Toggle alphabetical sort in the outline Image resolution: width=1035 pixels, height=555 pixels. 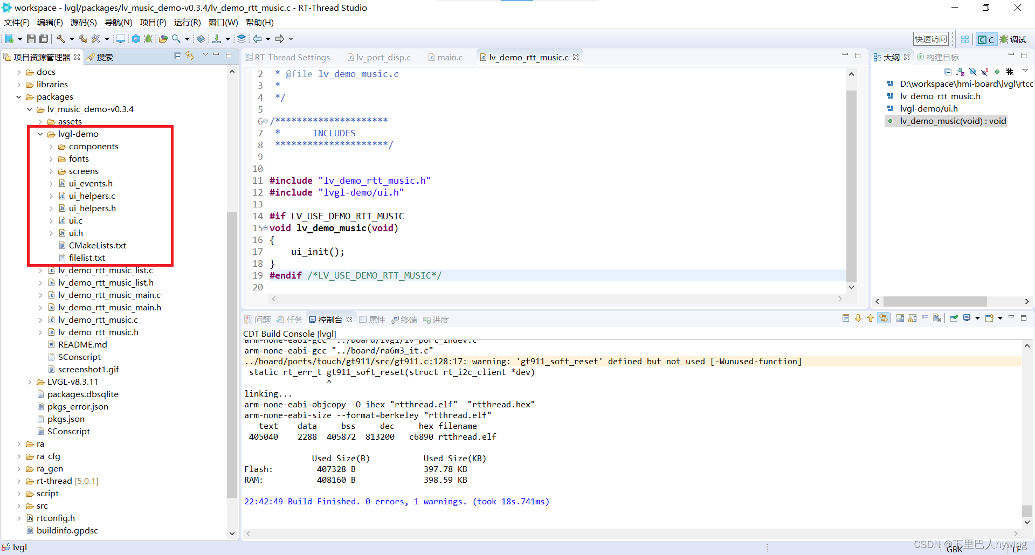[960, 72]
